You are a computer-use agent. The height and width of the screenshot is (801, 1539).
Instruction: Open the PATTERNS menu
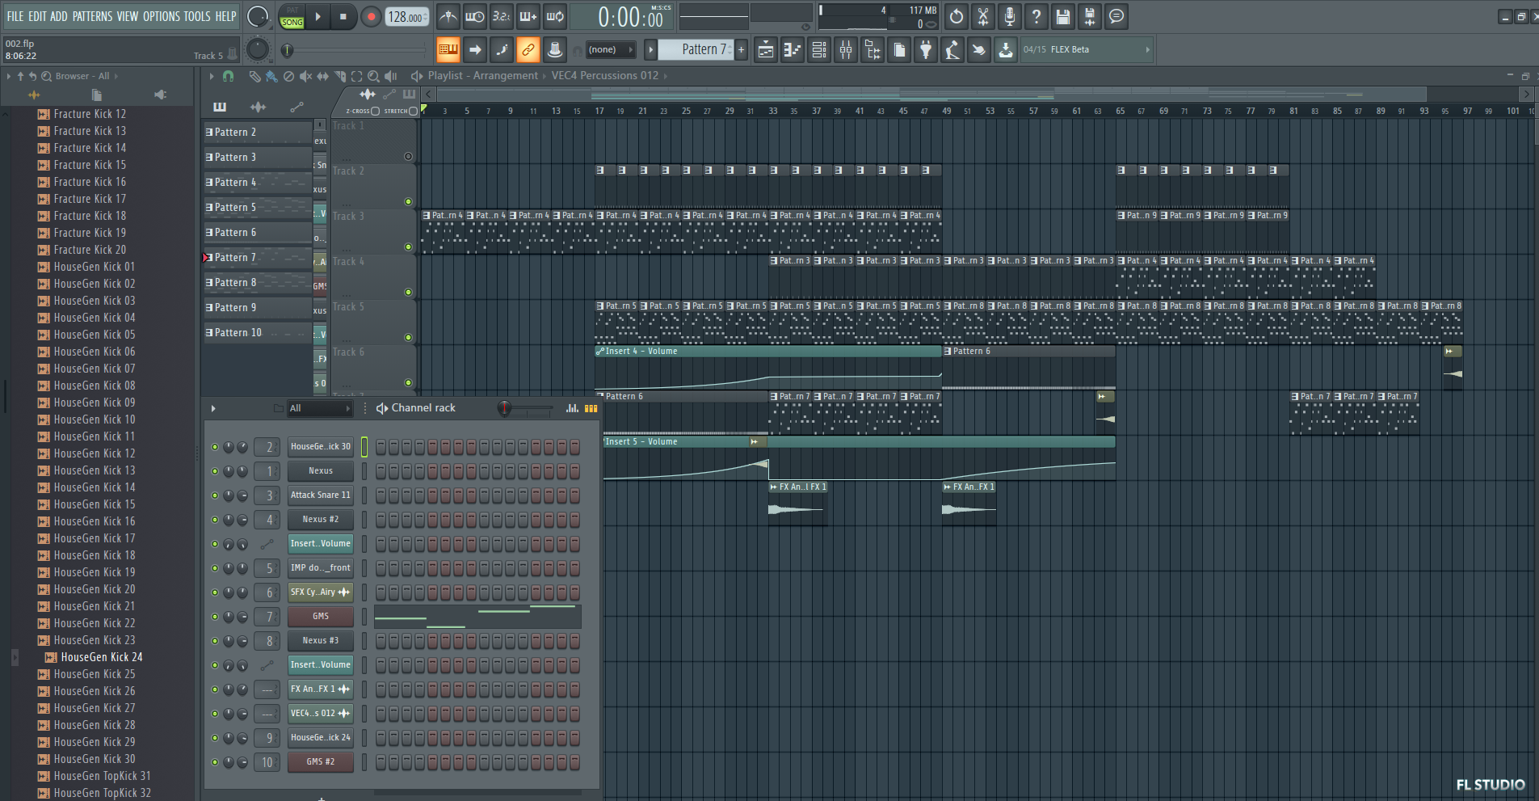click(x=92, y=16)
